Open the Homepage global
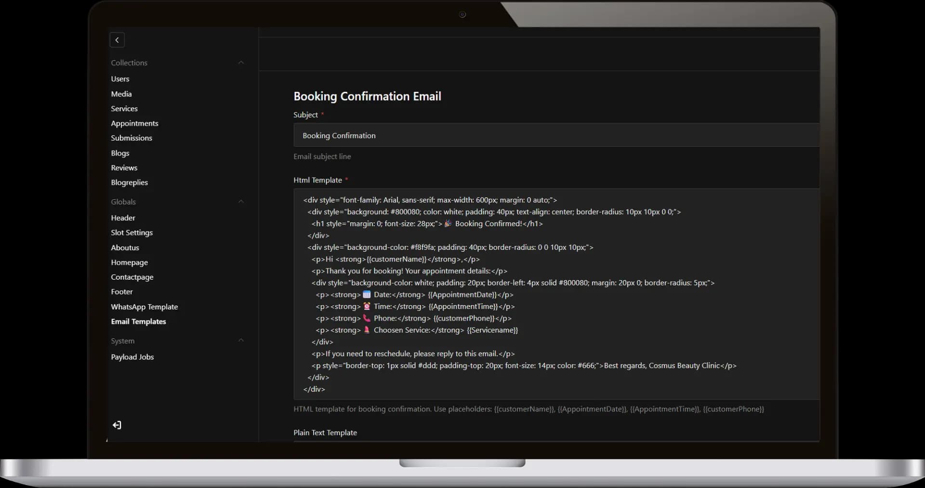This screenshot has width=925, height=488. (x=129, y=262)
